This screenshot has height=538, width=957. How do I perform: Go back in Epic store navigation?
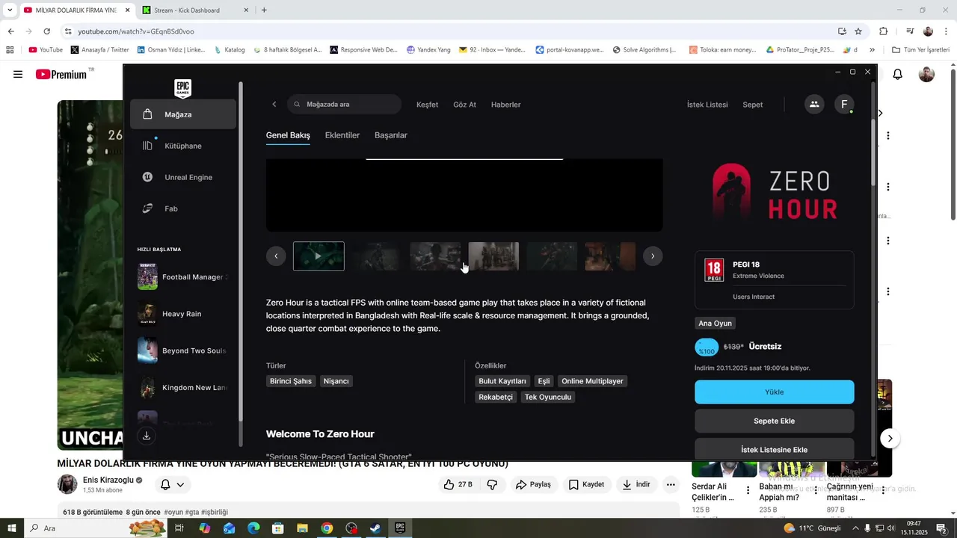(274, 105)
